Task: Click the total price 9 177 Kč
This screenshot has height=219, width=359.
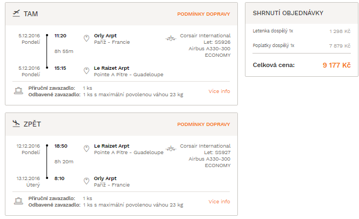Action: point(336,65)
